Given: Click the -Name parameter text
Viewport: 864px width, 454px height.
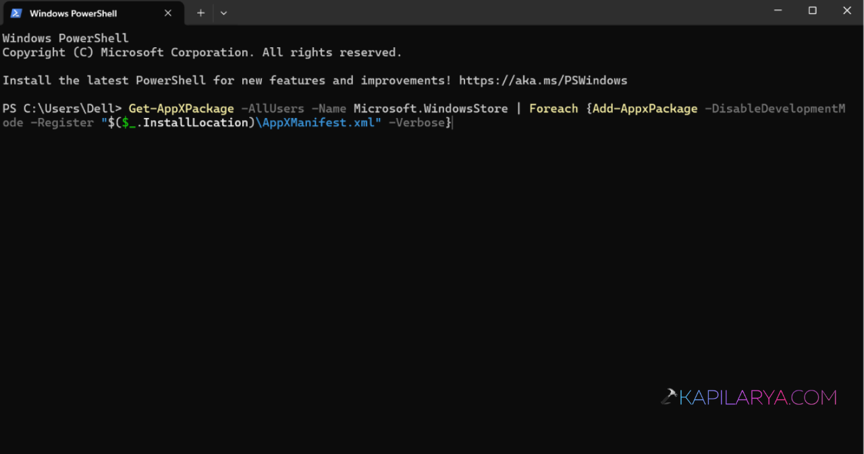Looking at the screenshot, I should (x=329, y=109).
